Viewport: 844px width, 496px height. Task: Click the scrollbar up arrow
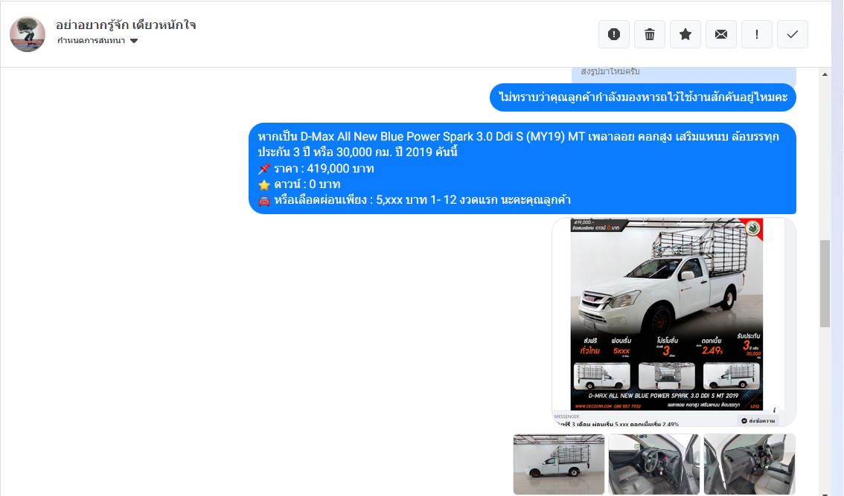[825, 75]
